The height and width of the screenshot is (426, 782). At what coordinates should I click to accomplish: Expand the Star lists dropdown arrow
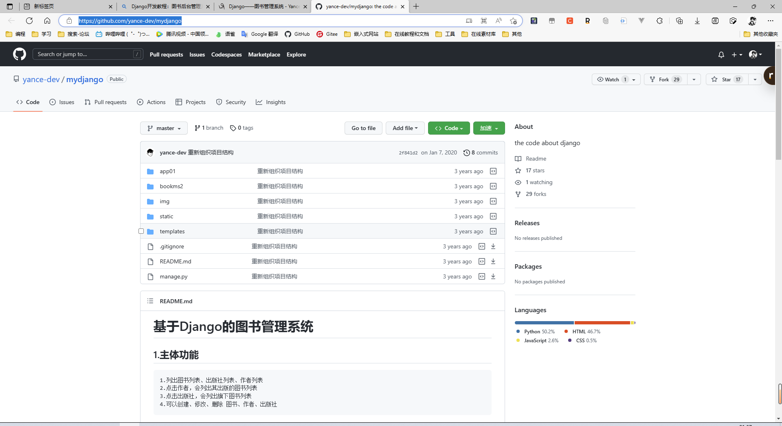coord(755,79)
